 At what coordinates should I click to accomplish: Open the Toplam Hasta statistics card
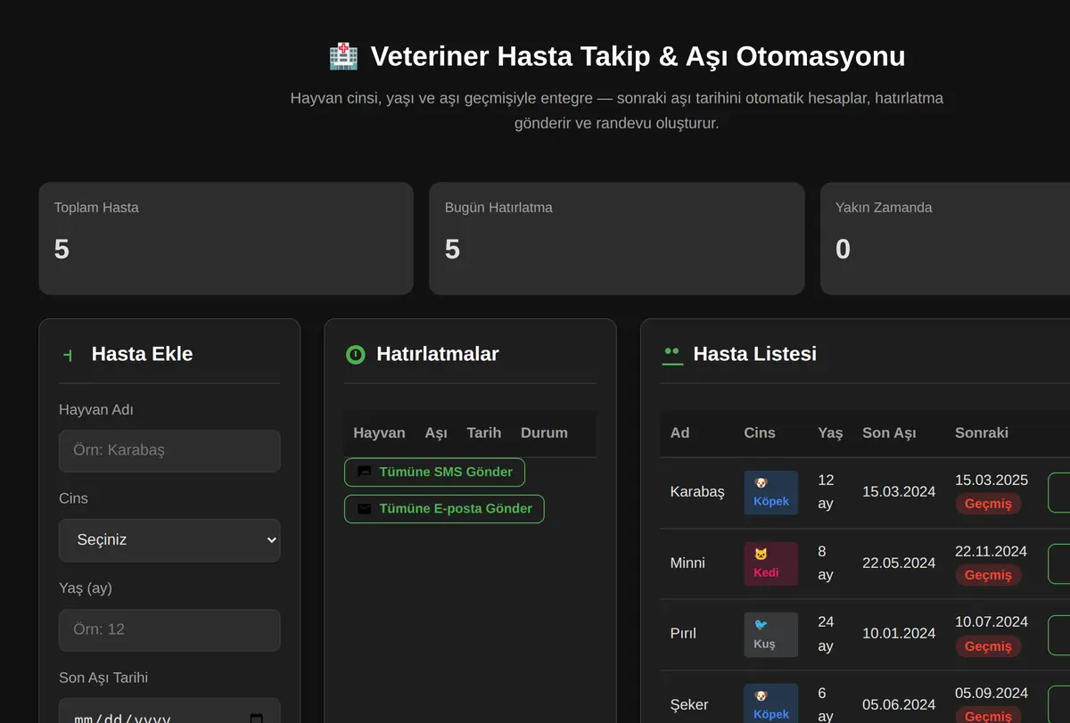[226, 239]
